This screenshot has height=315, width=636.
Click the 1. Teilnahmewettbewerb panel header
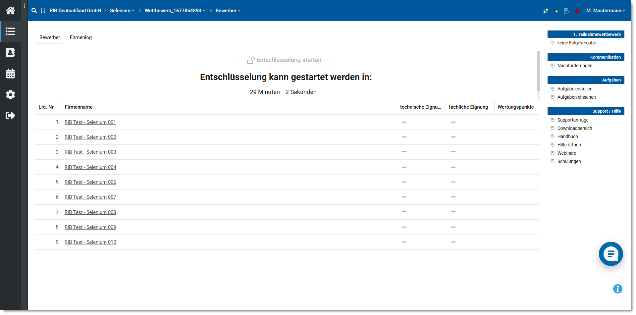click(586, 34)
